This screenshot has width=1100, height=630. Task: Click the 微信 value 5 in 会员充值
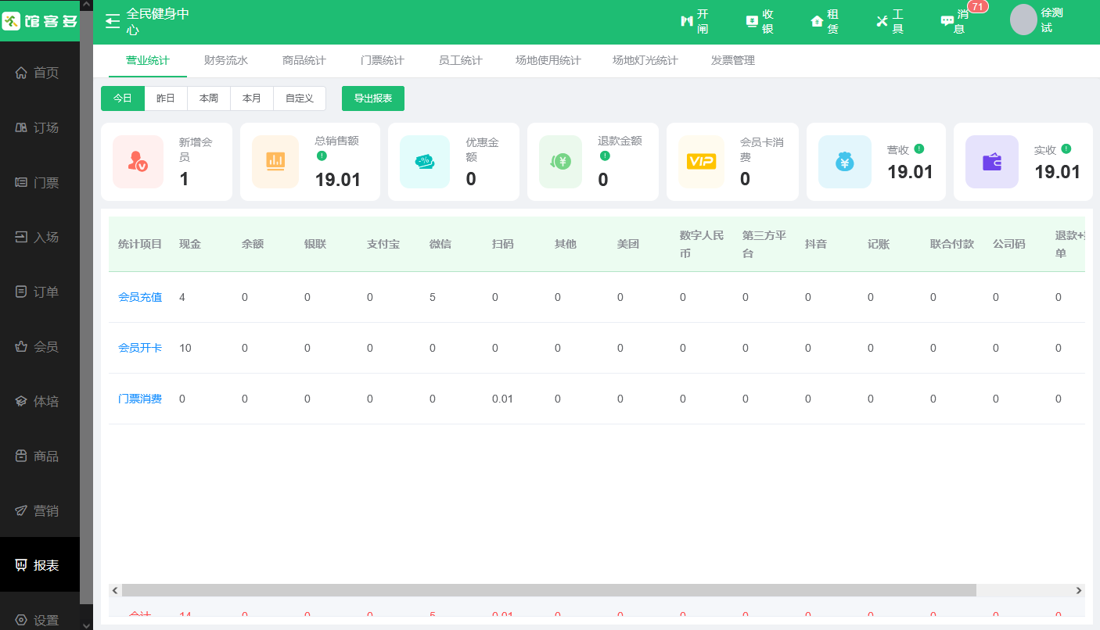433,297
